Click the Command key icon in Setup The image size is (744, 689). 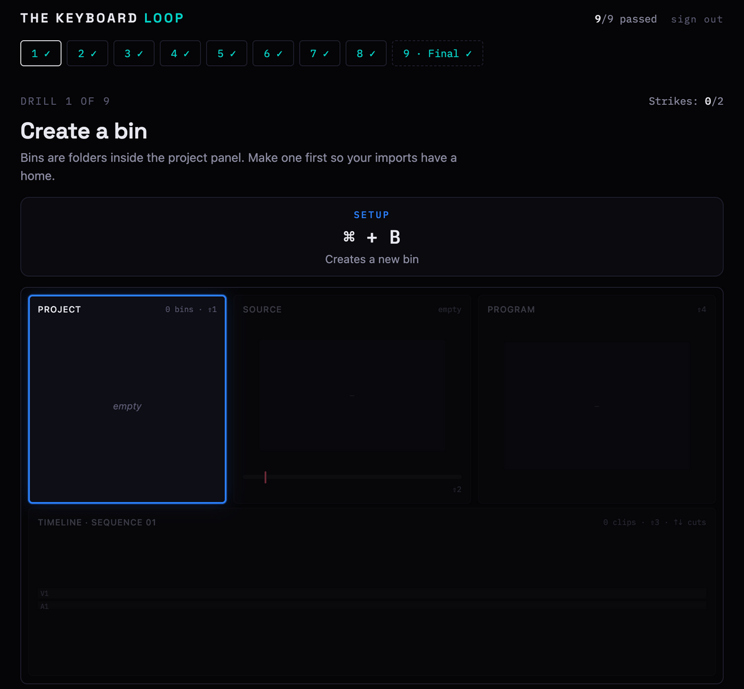point(349,237)
